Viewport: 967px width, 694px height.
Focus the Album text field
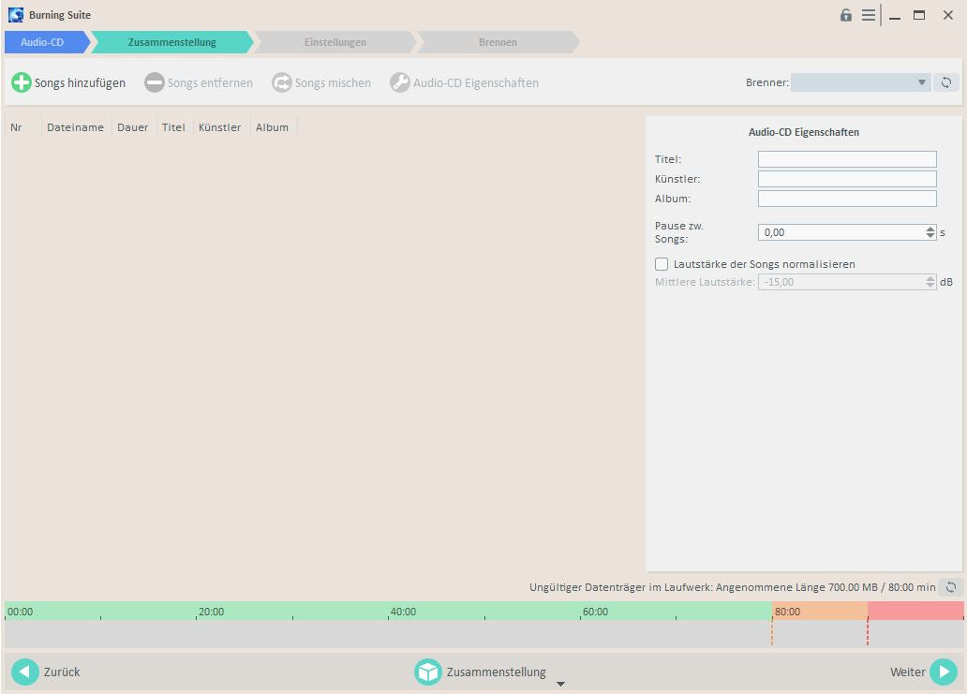(846, 199)
